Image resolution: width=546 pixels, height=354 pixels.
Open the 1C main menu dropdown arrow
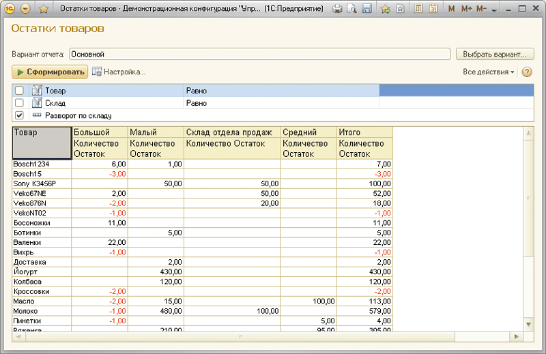pyautogui.click(x=26, y=9)
